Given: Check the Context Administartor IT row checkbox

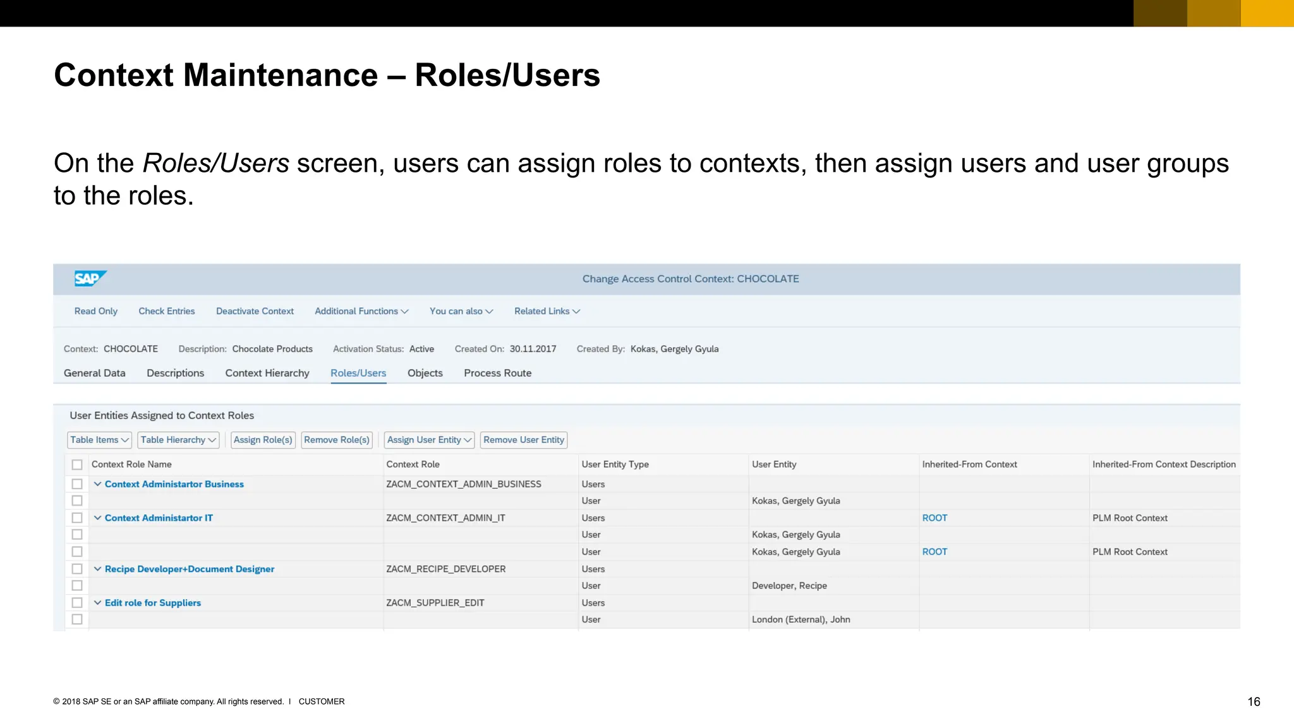Looking at the screenshot, I should (77, 518).
